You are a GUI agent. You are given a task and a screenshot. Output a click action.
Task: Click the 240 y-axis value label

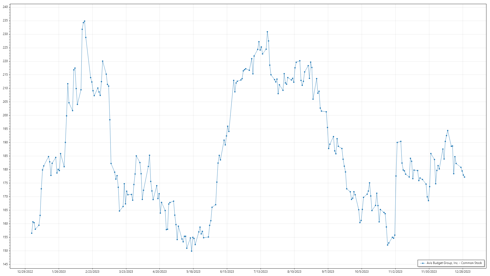pos(5,7)
